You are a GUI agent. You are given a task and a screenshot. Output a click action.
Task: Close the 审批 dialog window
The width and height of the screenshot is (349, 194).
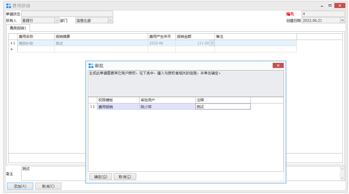278,65
